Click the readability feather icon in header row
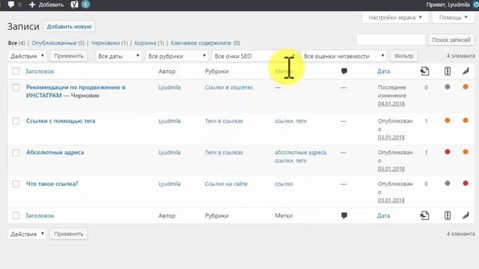The height and width of the screenshot is (269, 479). point(466,71)
